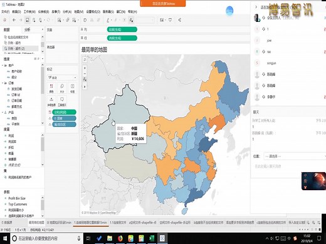Collapse the customer dimension folder

3,66
